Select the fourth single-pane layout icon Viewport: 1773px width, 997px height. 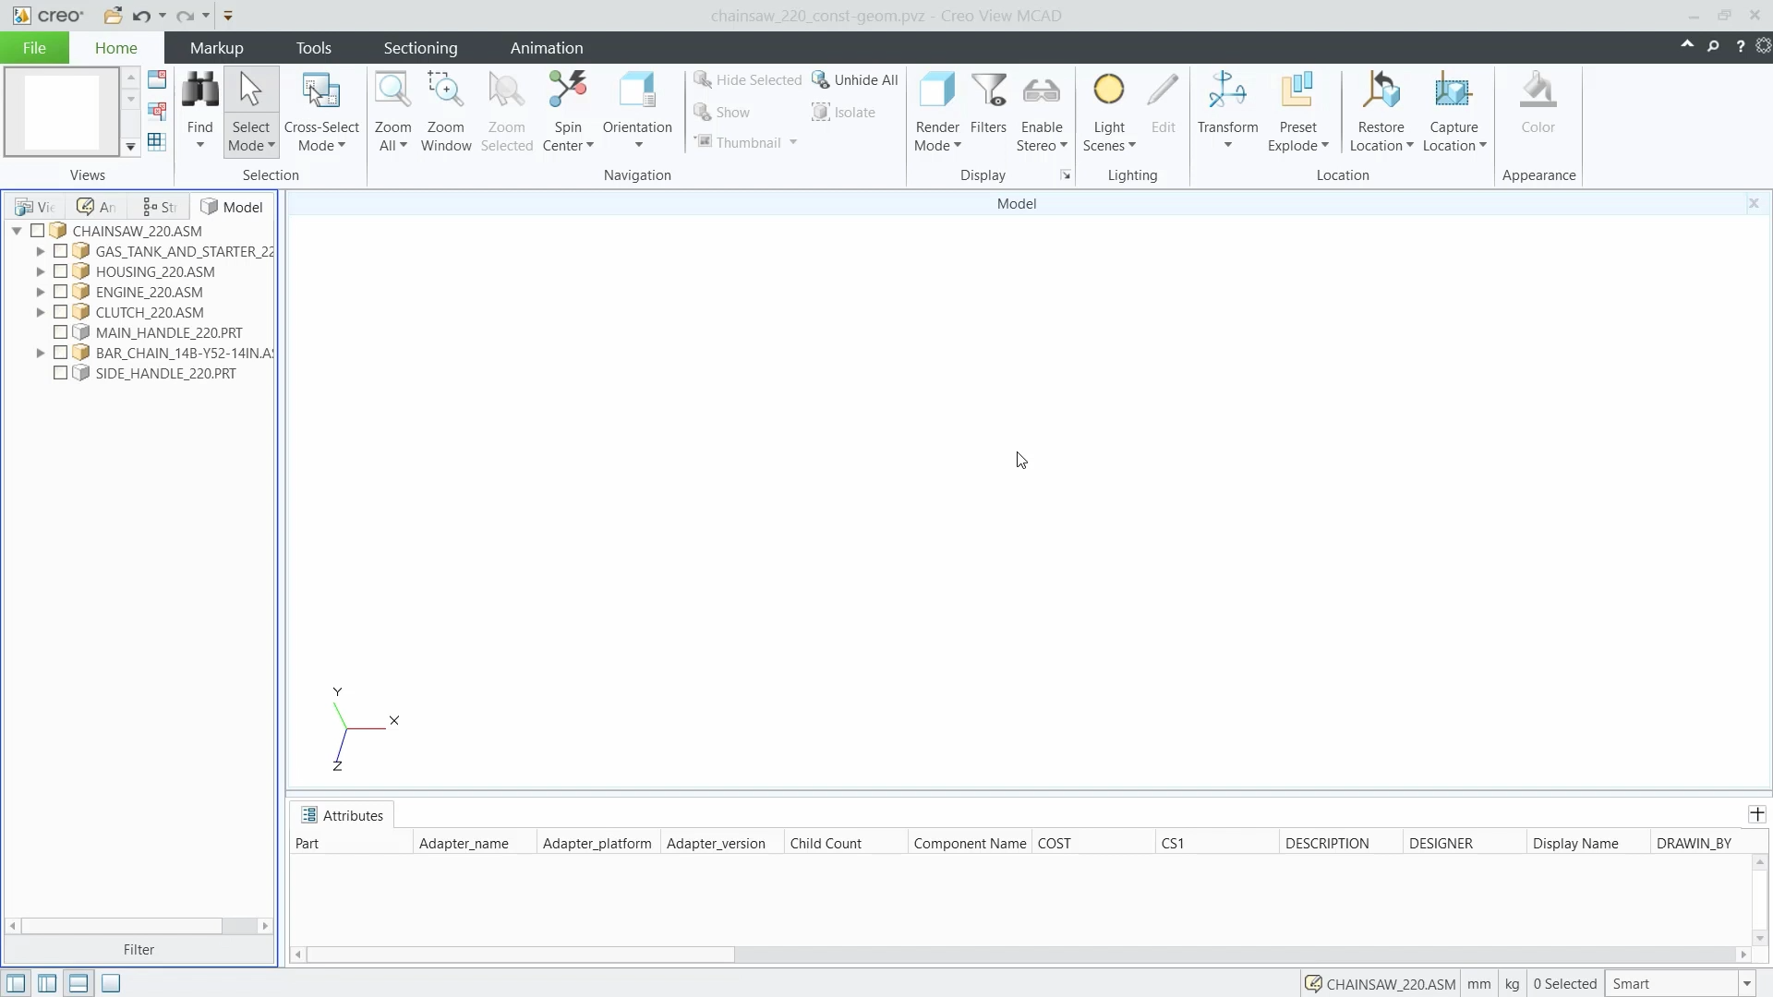[111, 984]
